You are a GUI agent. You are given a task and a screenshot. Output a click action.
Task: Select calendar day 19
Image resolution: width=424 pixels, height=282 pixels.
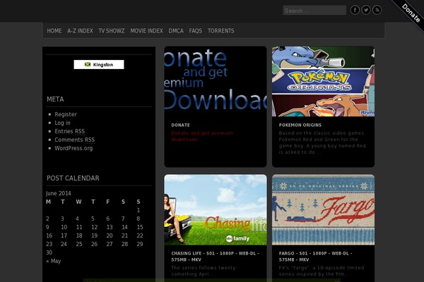coord(95,235)
